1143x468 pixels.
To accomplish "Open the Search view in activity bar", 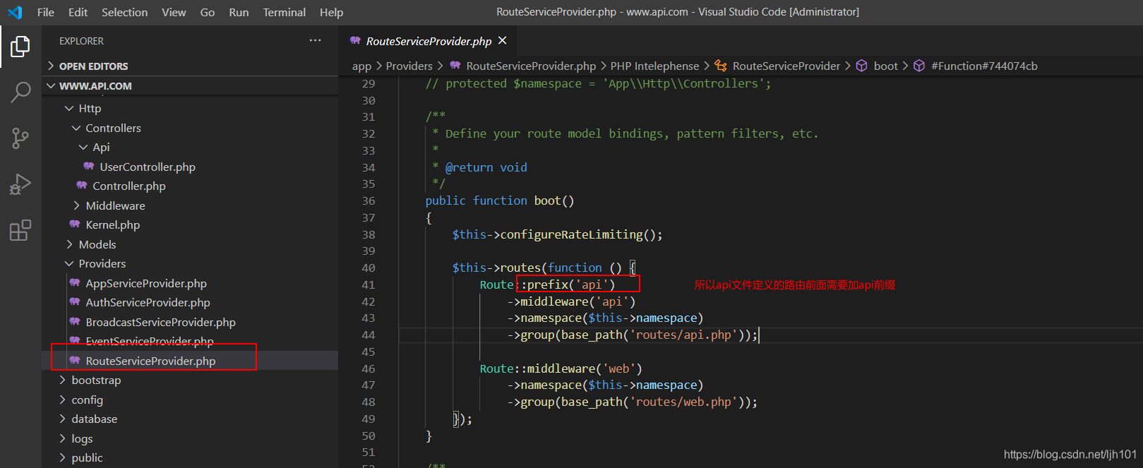I will (20, 92).
